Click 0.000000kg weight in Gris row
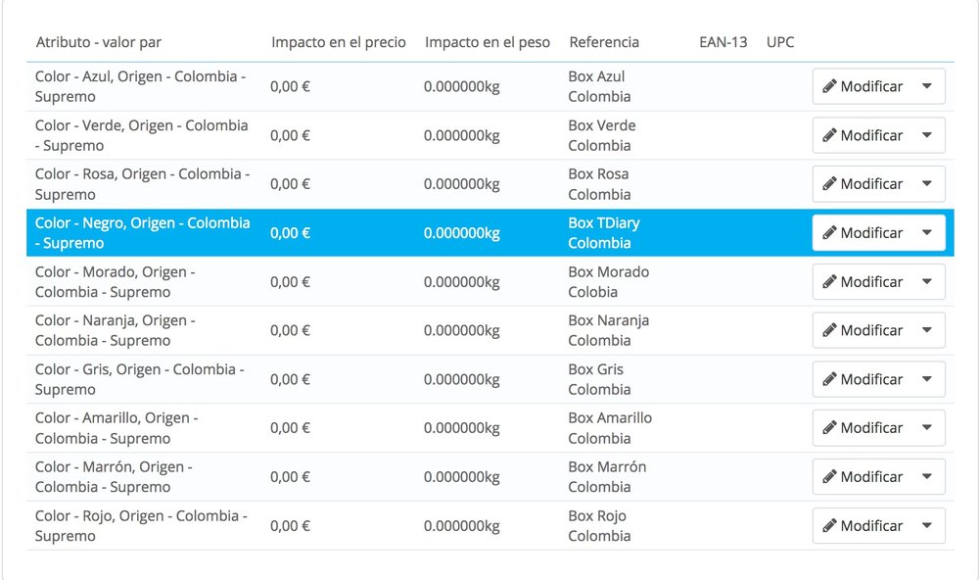 (x=462, y=380)
